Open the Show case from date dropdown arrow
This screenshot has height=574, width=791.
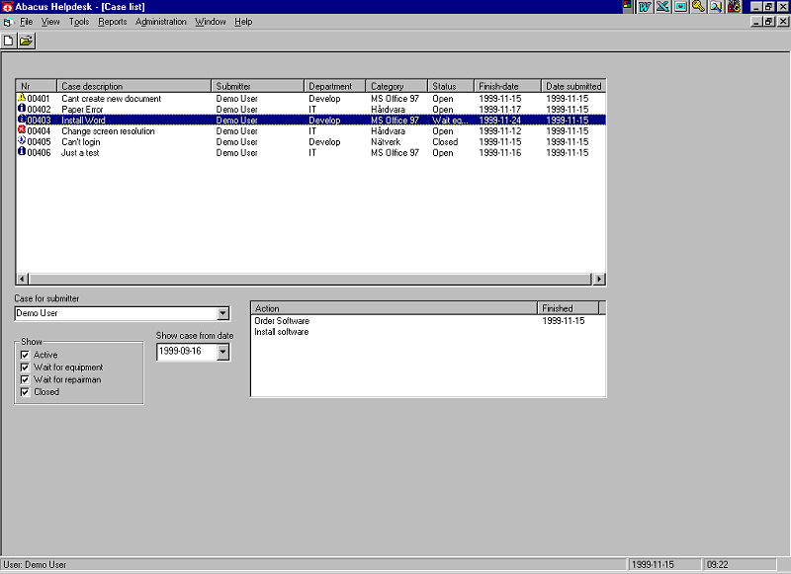tap(223, 352)
